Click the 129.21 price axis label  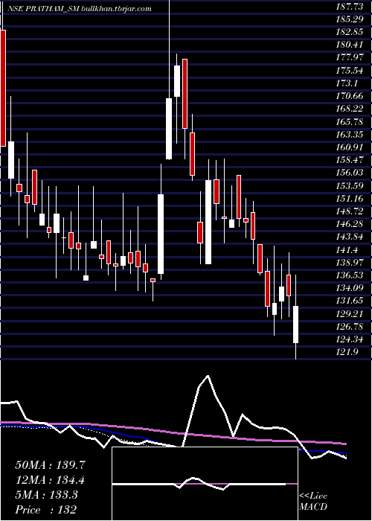click(x=350, y=313)
